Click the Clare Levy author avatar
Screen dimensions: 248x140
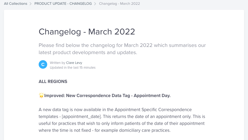coord(43,64)
